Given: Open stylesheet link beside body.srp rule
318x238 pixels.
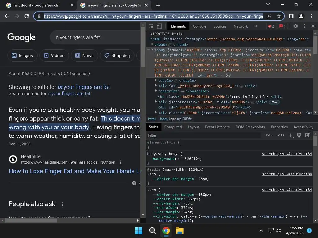Looking at the screenshot, I should [x=287, y=154].
